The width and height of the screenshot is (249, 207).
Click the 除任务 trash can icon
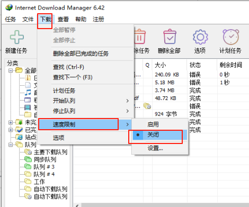(x=139, y=37)
